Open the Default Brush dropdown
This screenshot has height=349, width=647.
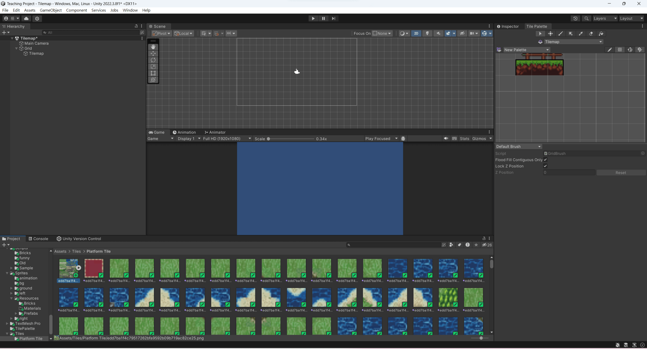point(518,146)
